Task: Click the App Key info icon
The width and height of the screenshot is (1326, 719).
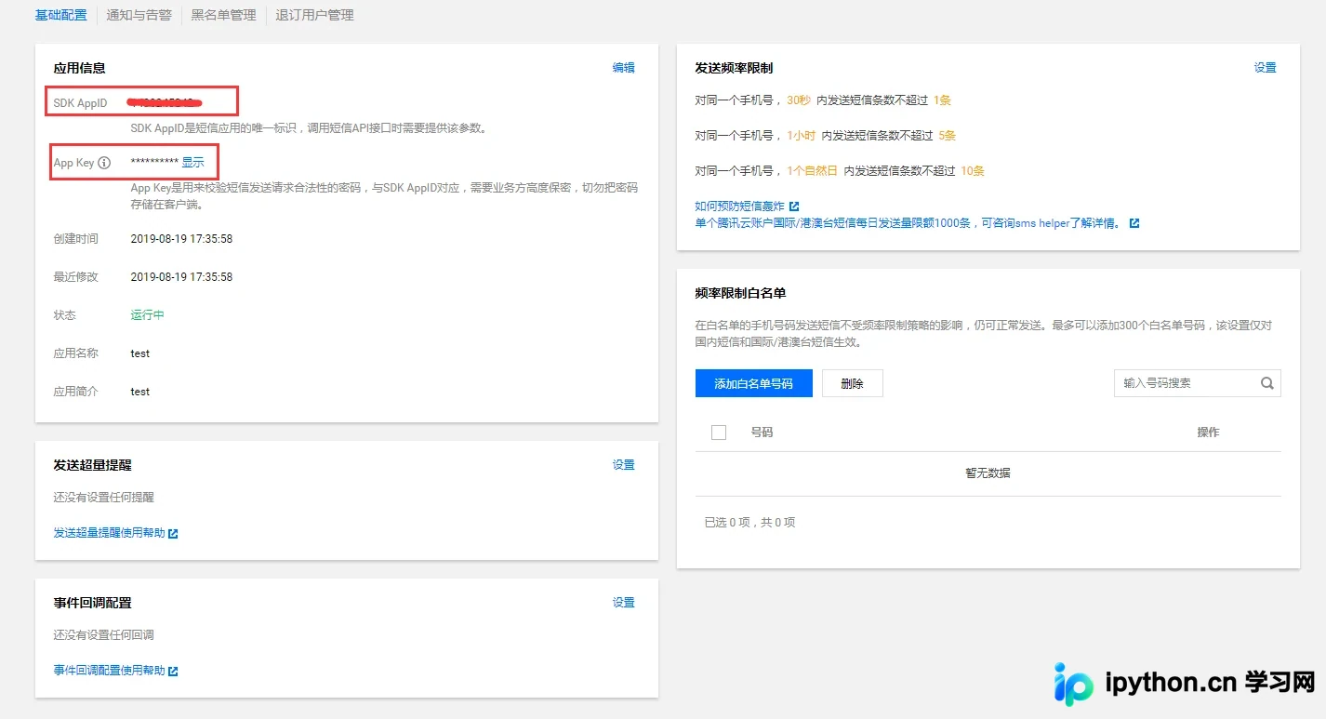Action: tap(104, 163)
